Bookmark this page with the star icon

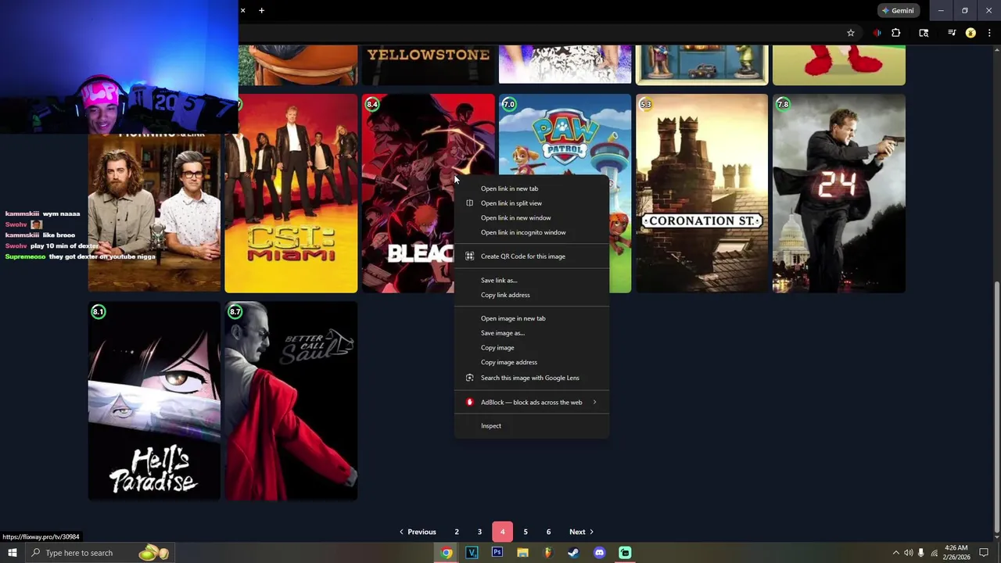(x=851, y=33)
